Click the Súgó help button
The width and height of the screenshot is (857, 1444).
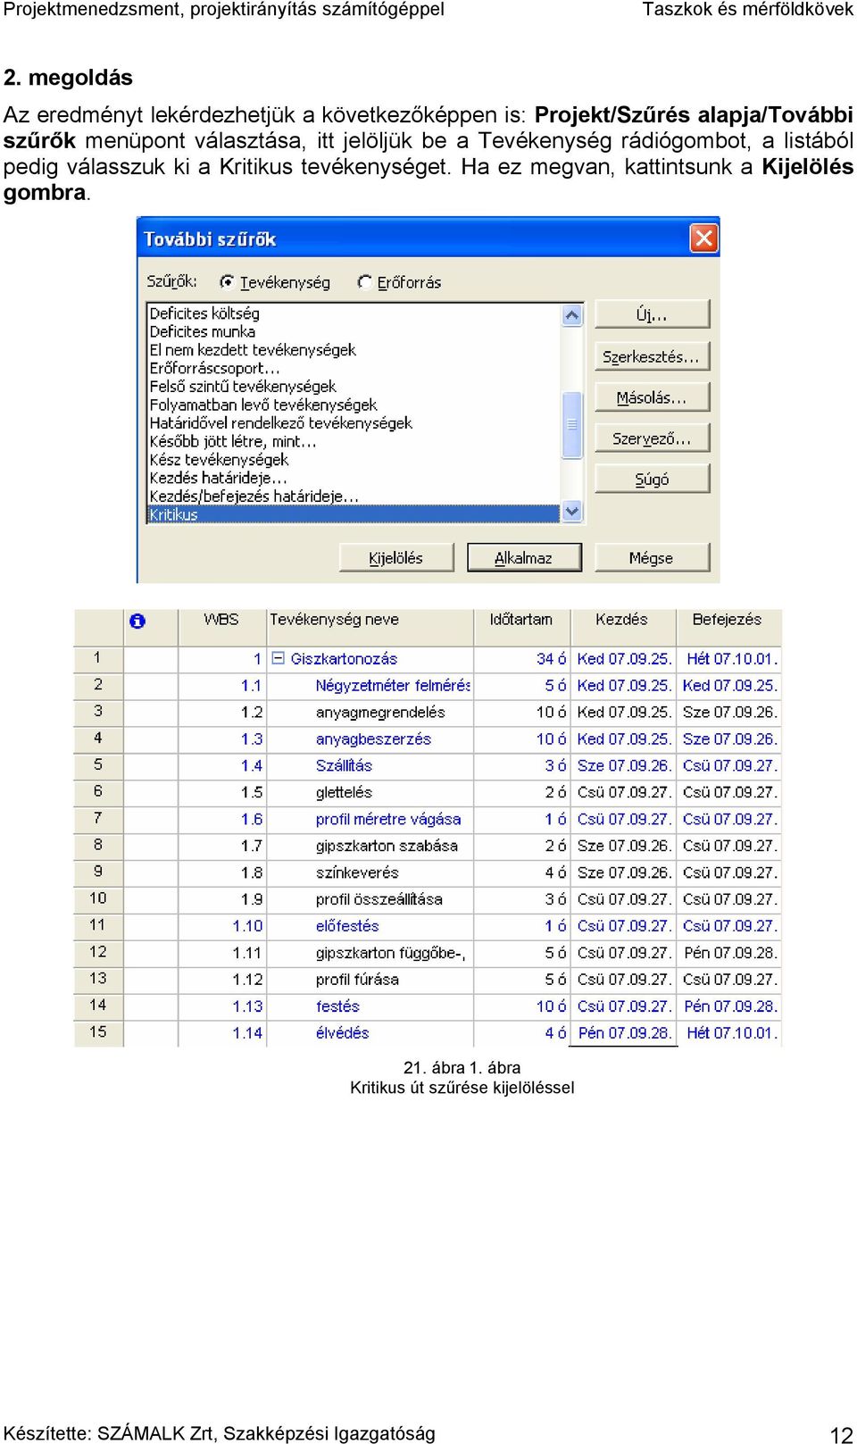click(x=652, y=480)
